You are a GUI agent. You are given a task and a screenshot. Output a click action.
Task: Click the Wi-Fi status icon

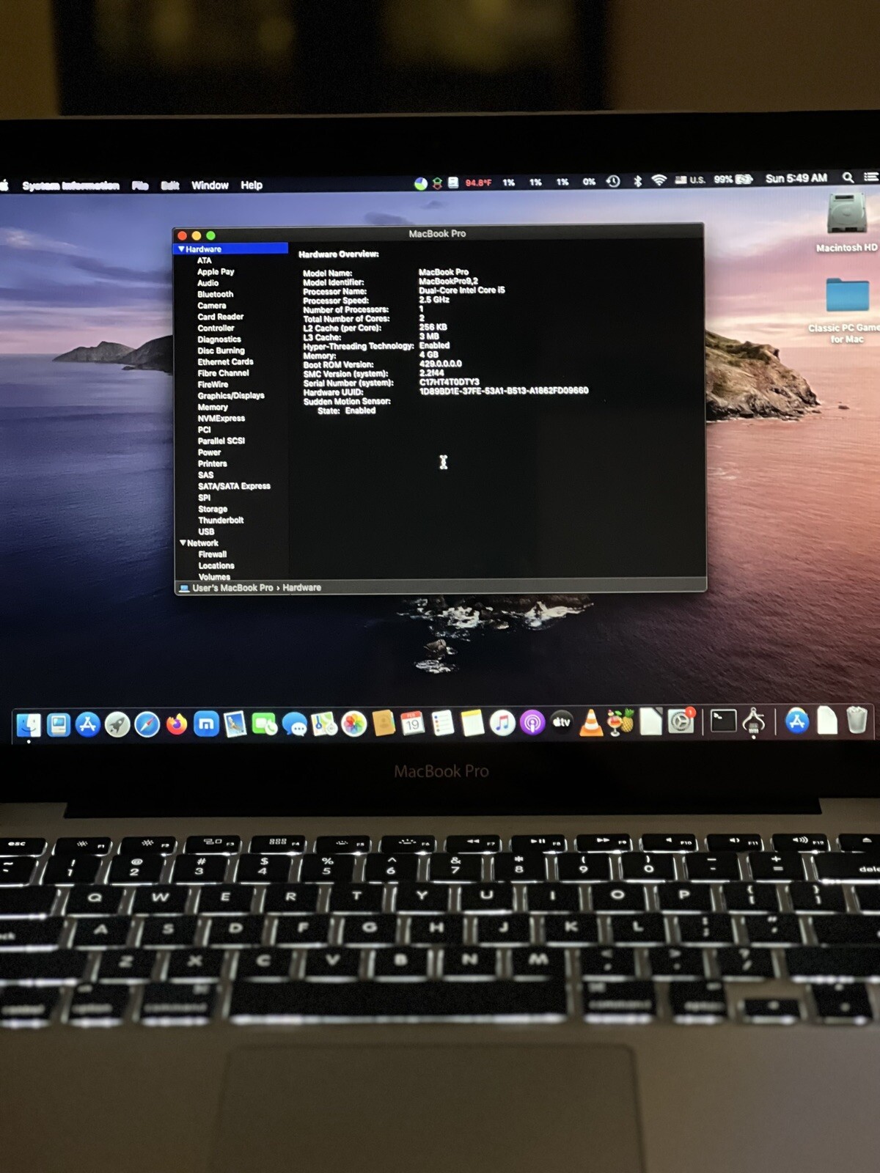pyautogui.click(x=659, y=180)
